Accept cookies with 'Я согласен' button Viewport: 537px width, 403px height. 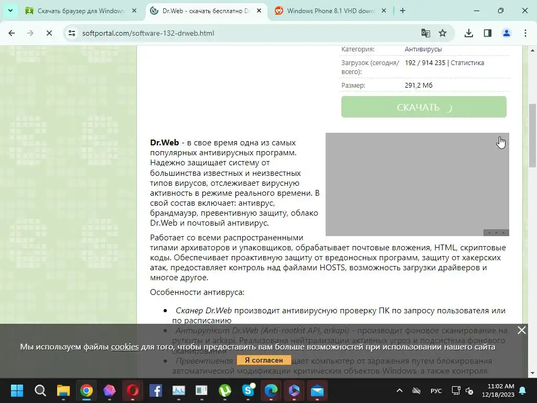[x=264, y=360]
